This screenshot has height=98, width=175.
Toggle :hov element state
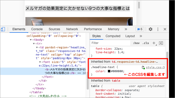coord(136,43)
